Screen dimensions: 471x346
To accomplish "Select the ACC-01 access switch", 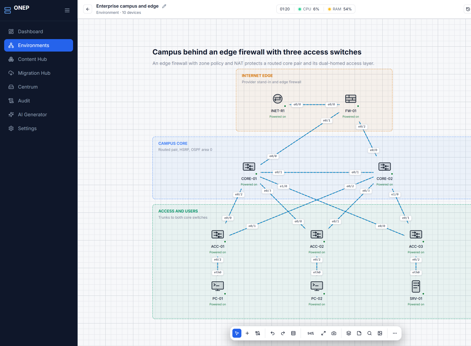I will 218,235.
